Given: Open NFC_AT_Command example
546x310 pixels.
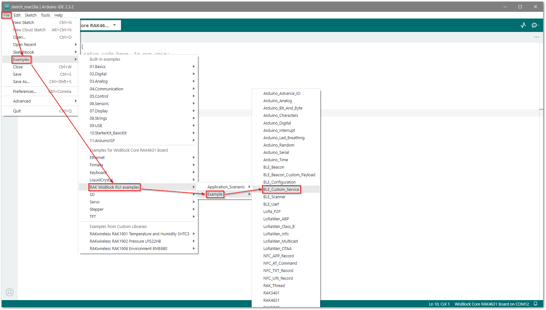Looking at the screenshot, I should tap(286, 263).
